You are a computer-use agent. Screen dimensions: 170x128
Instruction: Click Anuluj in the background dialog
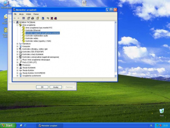pyautogui.click(x=56, y=87)
